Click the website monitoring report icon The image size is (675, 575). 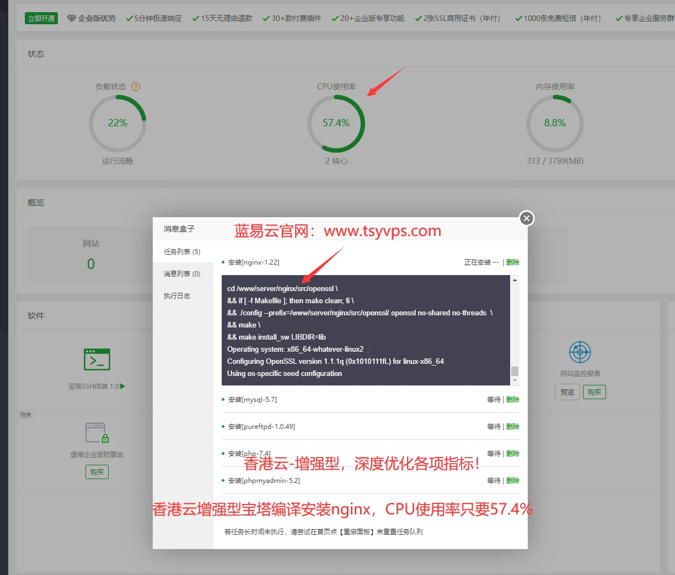tap(580, 352)
